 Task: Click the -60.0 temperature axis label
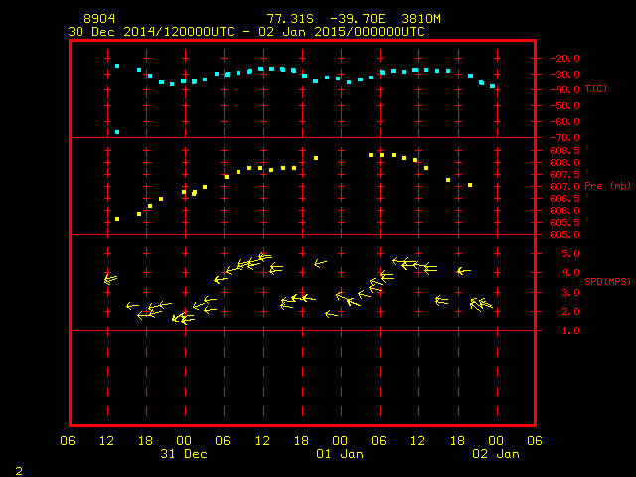565,121
